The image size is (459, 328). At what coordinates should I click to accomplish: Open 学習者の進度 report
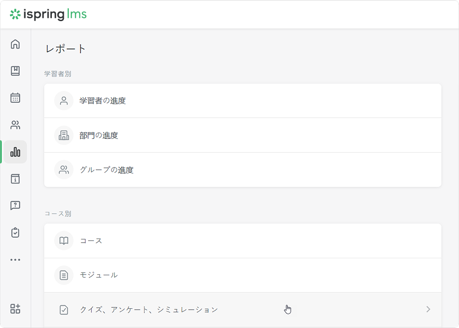103,101
